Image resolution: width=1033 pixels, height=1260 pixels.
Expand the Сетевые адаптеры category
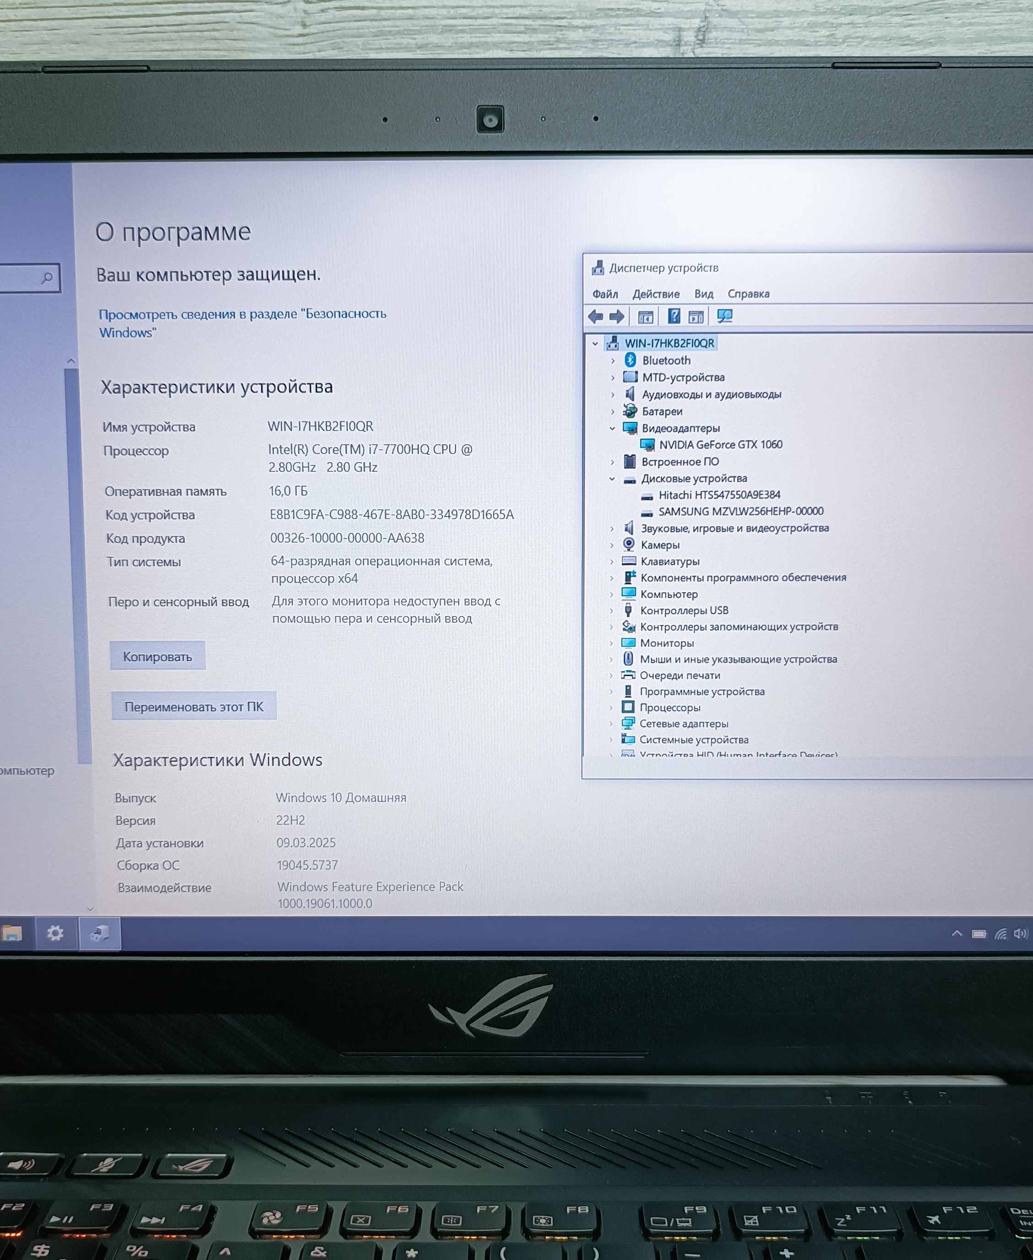point(611,724)
